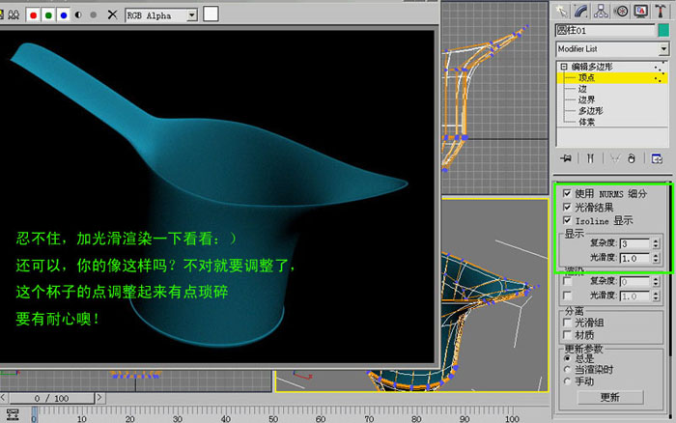Open the Motion panel tab
Image resolution: width=676 pixels, height=423 pixels.
pos(621,12)
